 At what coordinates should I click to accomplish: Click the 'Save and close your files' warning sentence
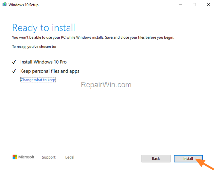[x=140, y=37]
